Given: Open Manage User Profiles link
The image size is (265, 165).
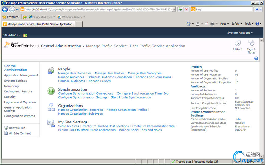Looking at the screenshot, I should (x=110, y=73).
